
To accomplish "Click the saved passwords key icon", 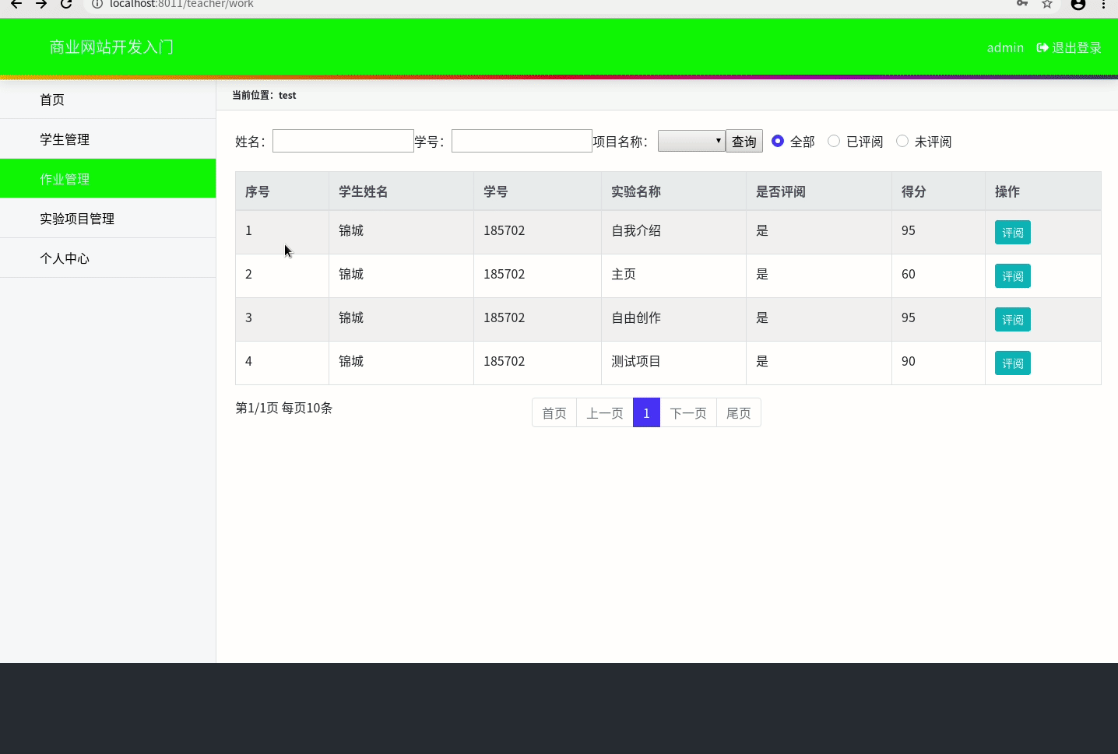I will coord(1022,5).
